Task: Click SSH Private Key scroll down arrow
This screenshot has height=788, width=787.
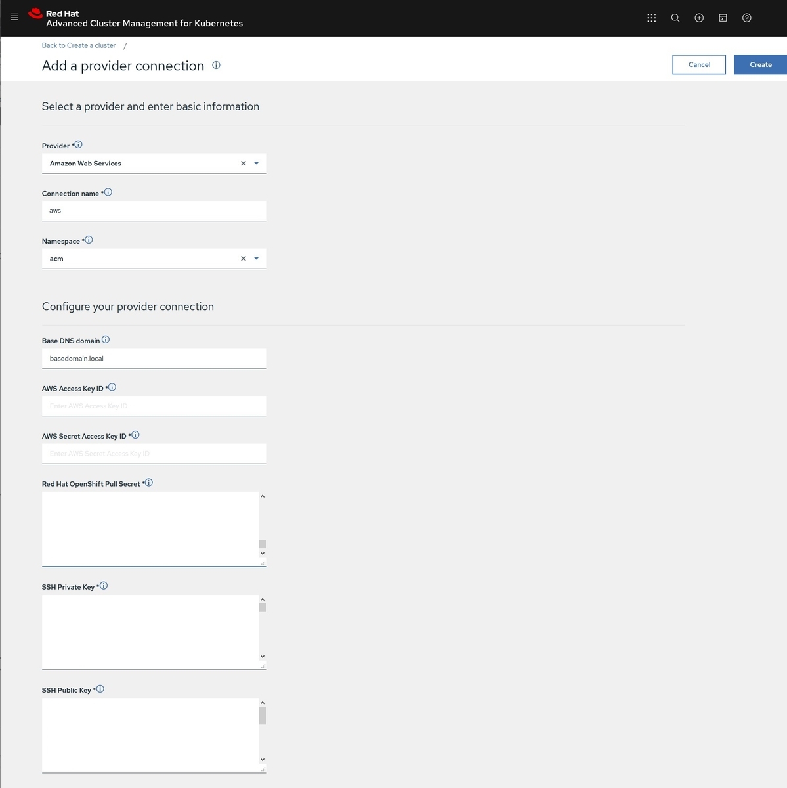Action: [263, 657]
